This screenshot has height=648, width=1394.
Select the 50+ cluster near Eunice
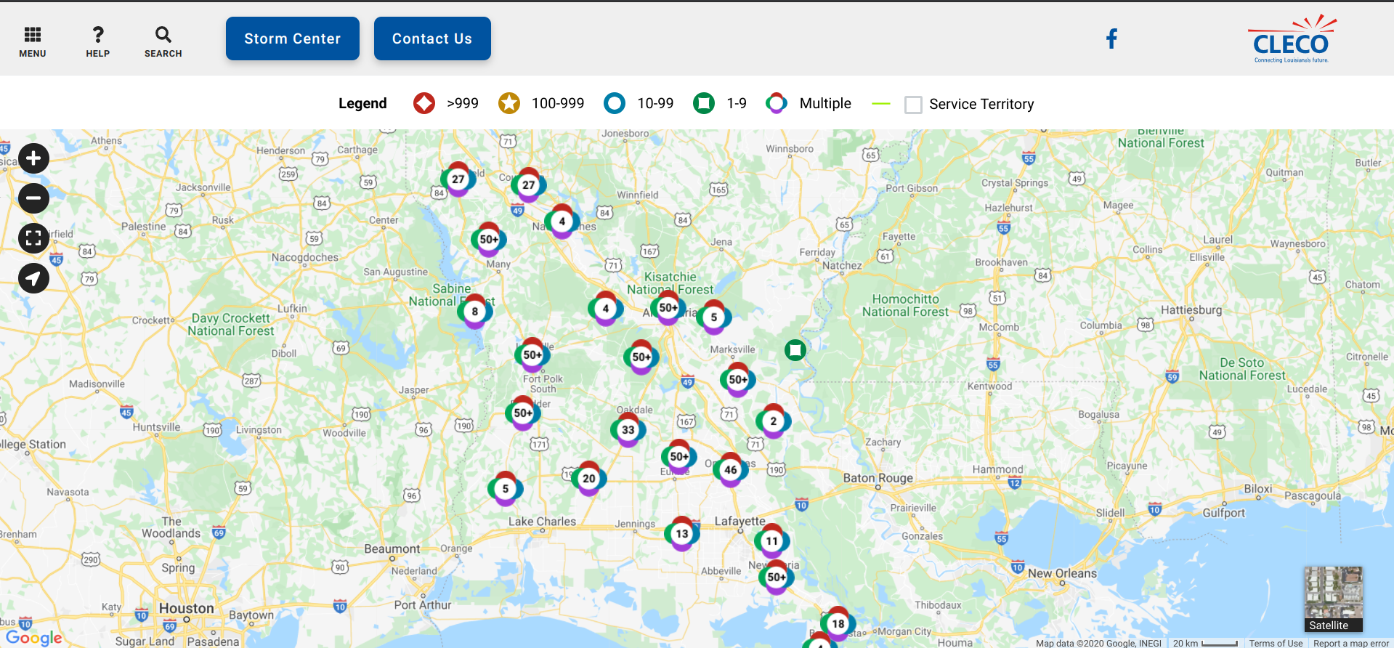[679, 457]
